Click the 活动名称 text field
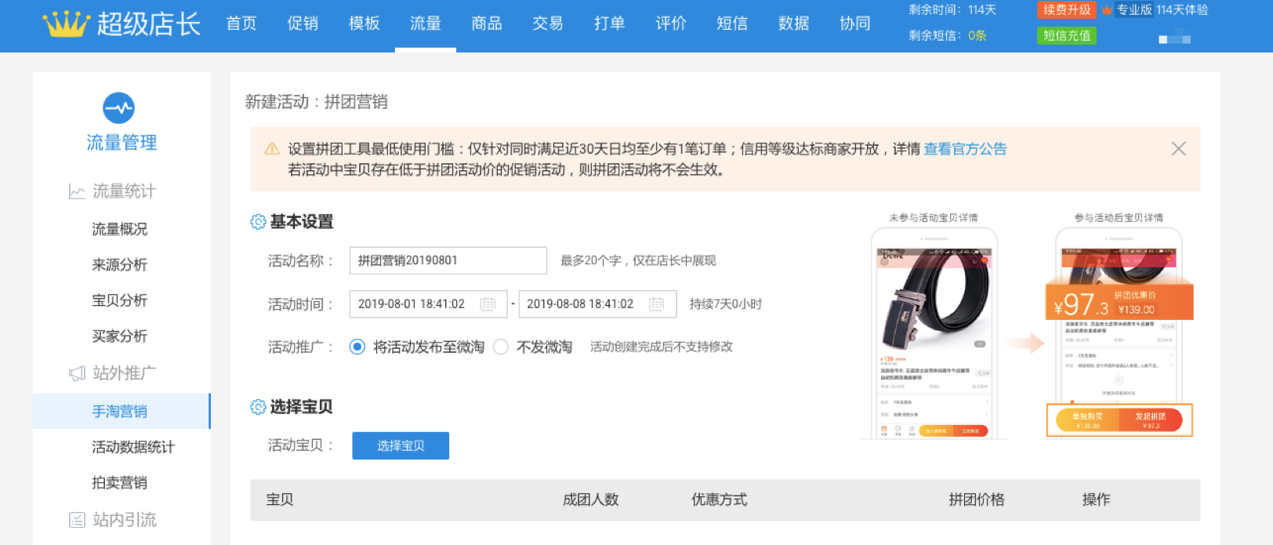The image size is (1273, 545). pyautogui.click(x=448, y=260)
